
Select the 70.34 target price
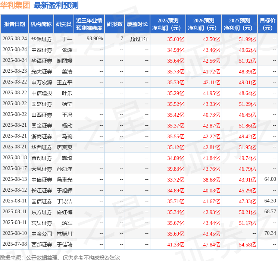click(270, 233)
